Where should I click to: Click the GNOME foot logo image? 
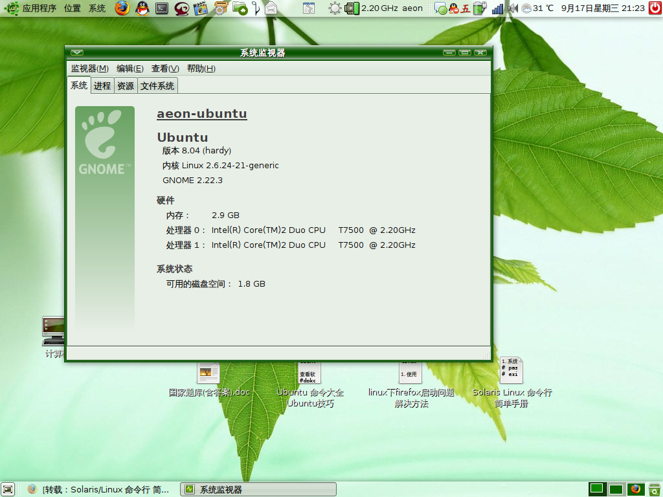coord(105,217)
